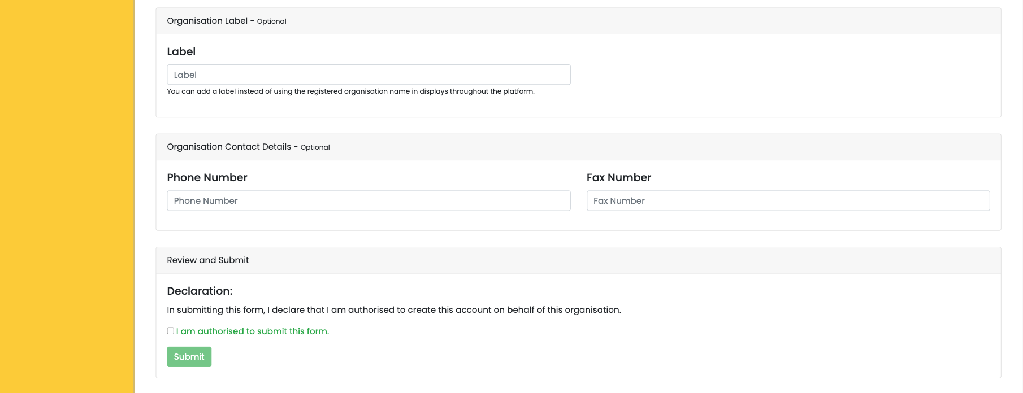Click the green 'I am authorised' label text
The height and width of the screenshot is (393, 1023).
(252, 331)
